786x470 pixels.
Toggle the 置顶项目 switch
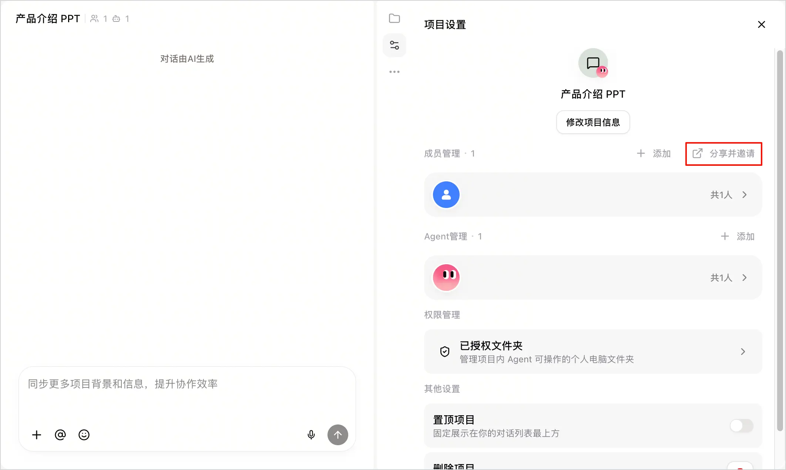[742, 426]
